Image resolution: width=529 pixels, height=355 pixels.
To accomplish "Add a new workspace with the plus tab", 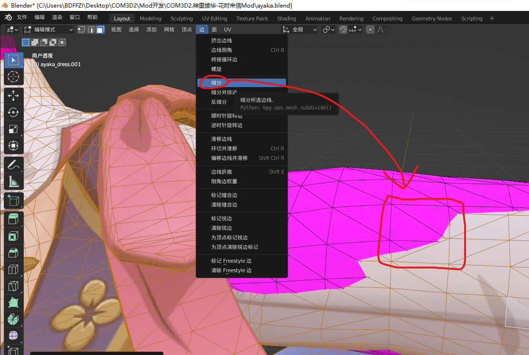I will (x=492, y=18).
